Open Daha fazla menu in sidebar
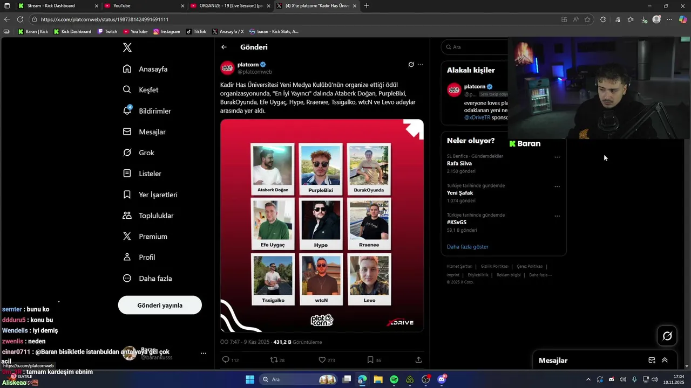 [x=147, y=279]
